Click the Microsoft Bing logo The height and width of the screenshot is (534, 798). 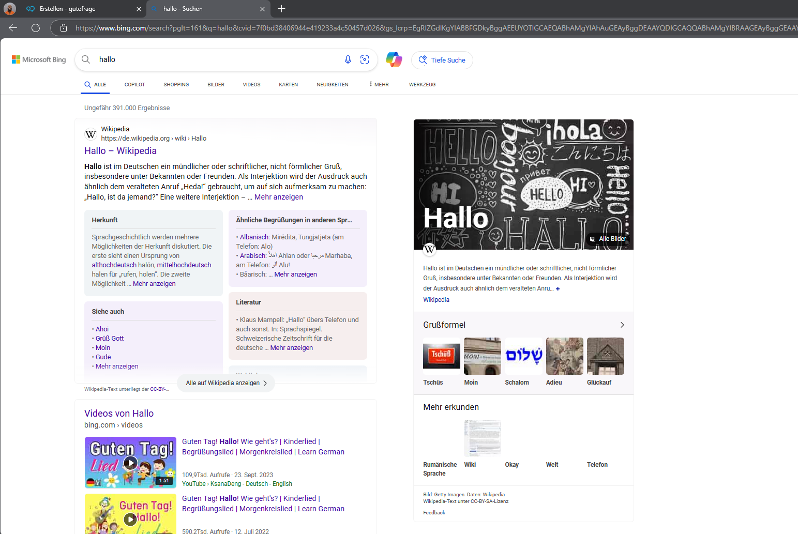[38, 59]
